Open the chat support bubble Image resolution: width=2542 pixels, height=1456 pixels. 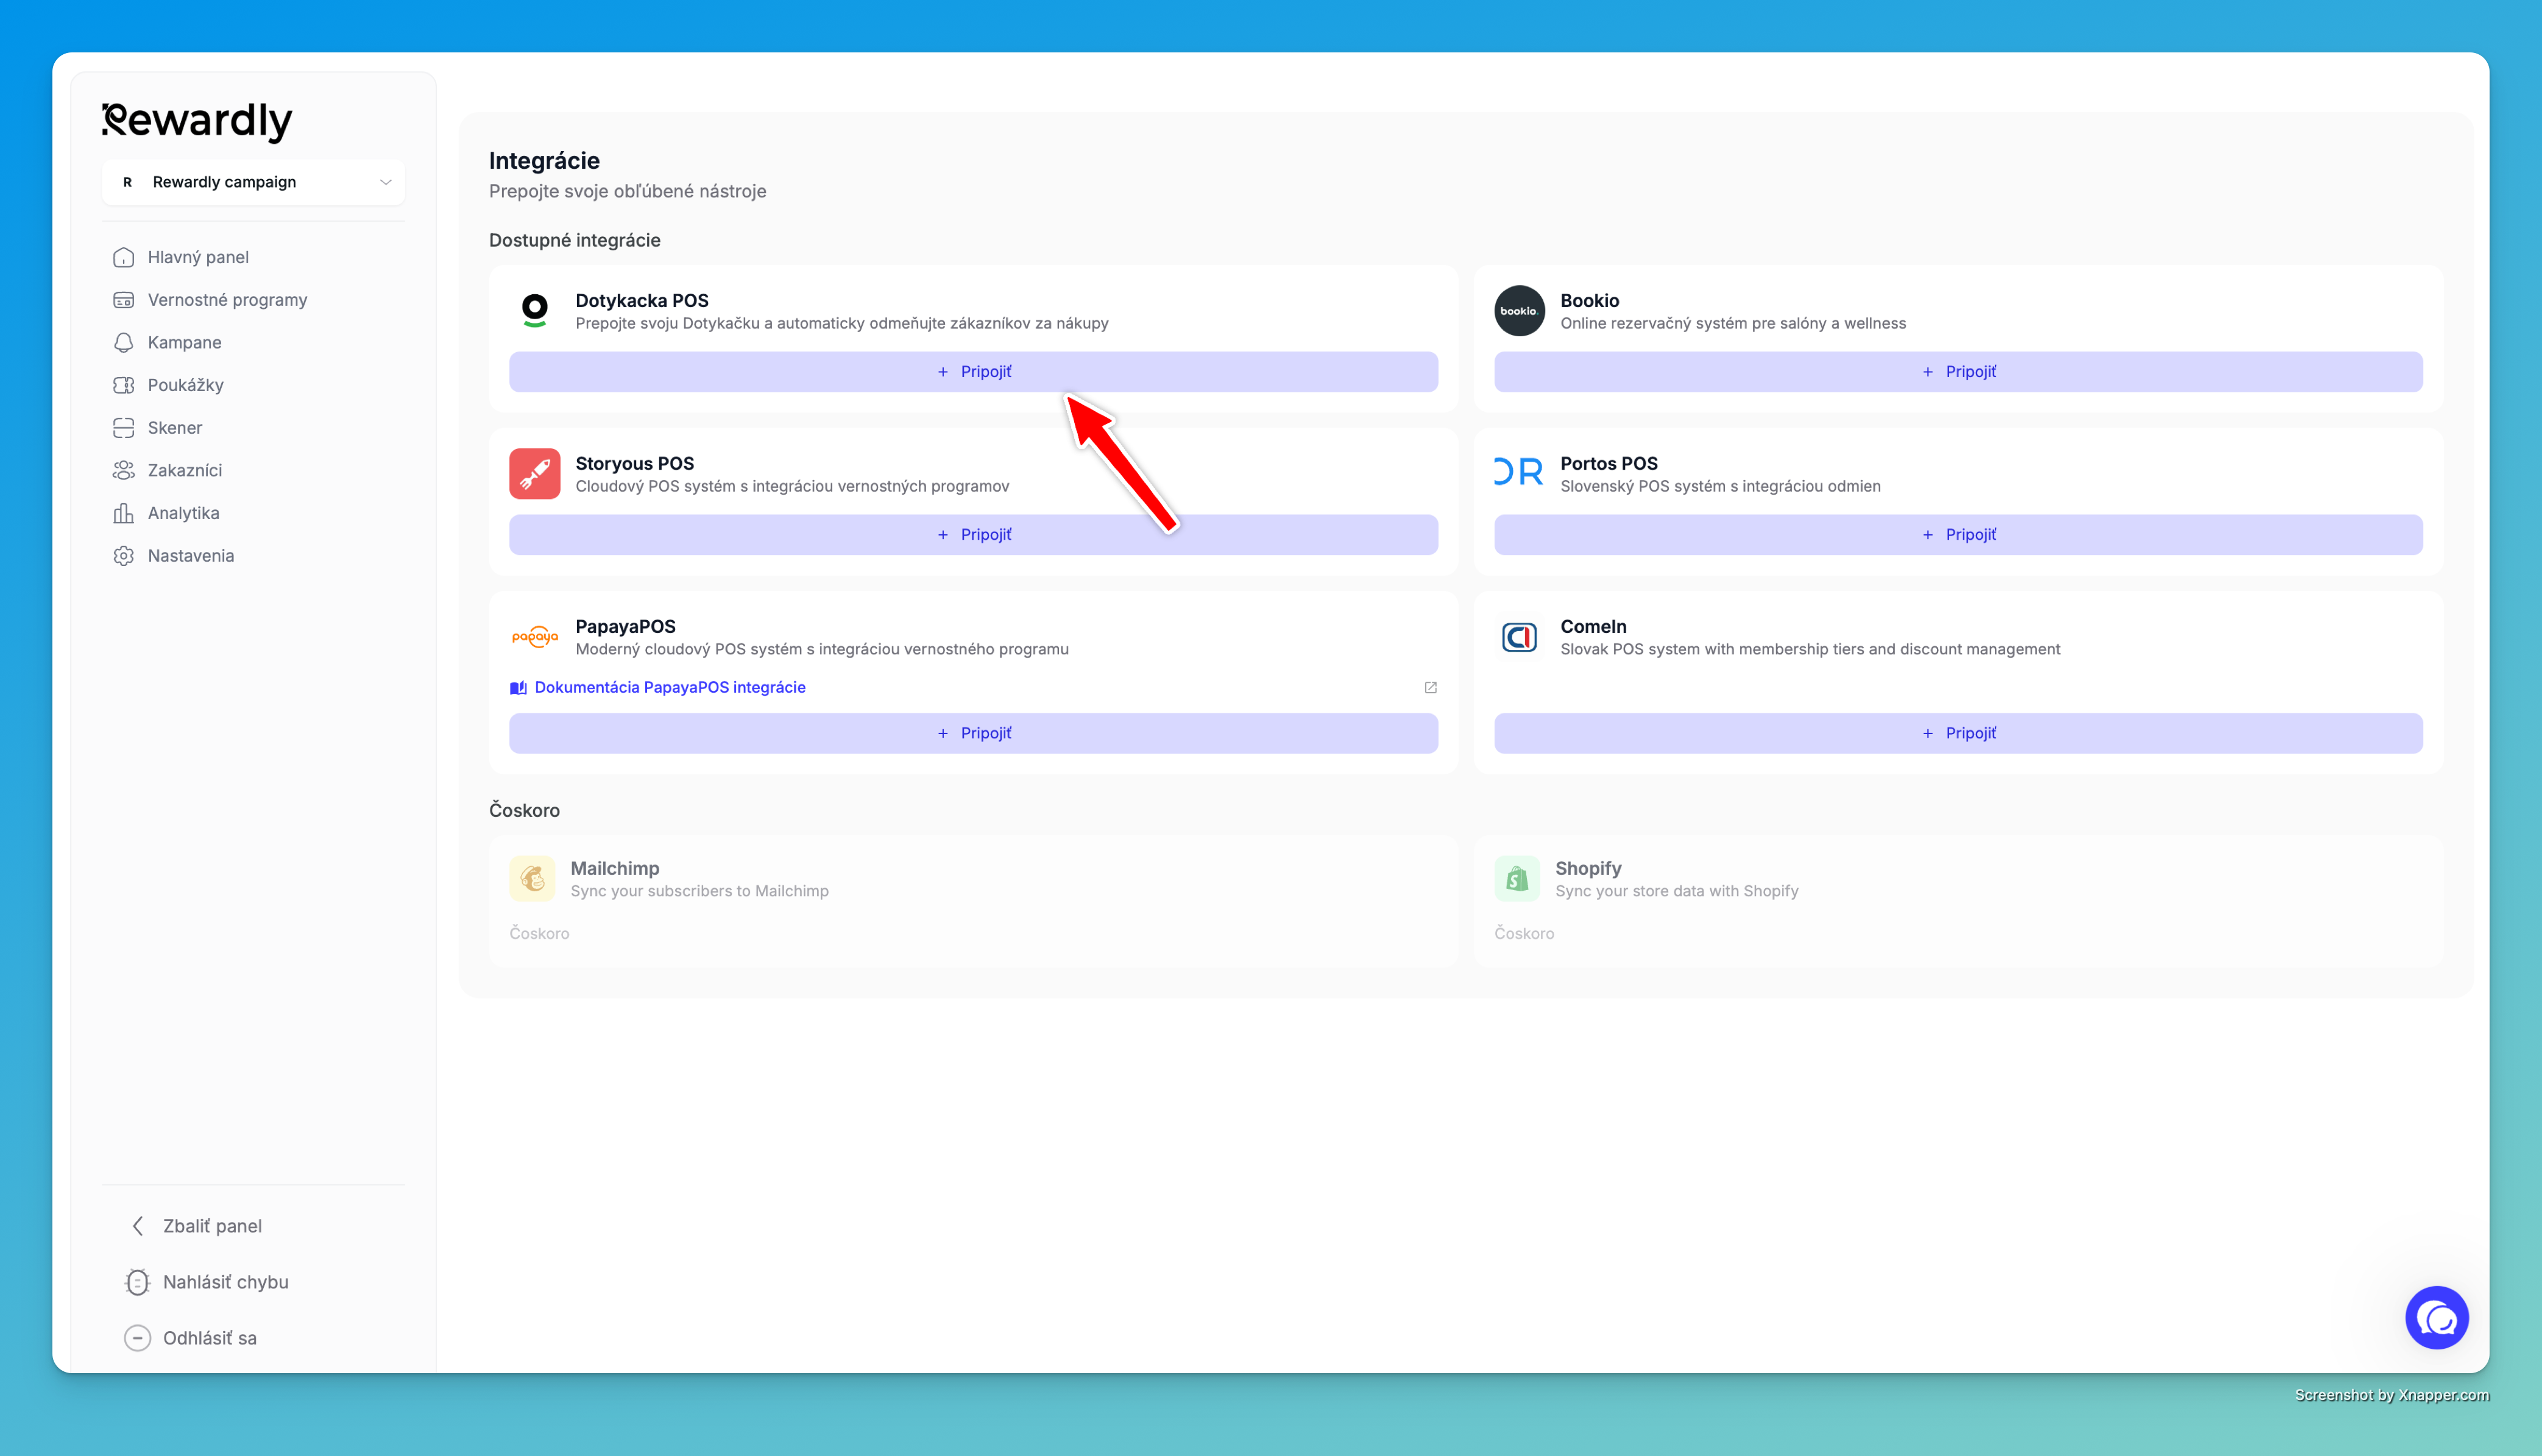(x=2436, y=1318)
